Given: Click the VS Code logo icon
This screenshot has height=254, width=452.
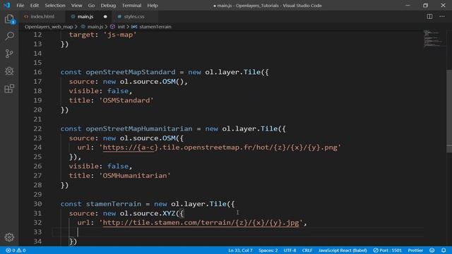Looking at the screenshot, I should [6, 5].
